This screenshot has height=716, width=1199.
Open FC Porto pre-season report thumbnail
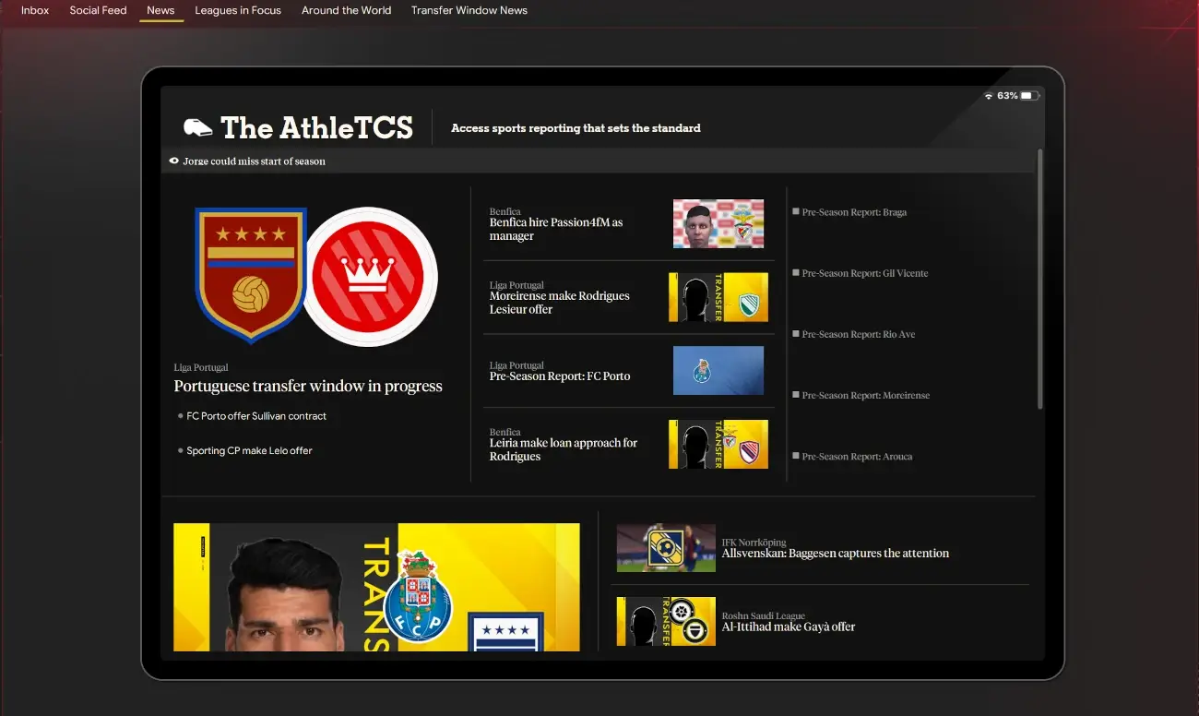pos(718,370)
